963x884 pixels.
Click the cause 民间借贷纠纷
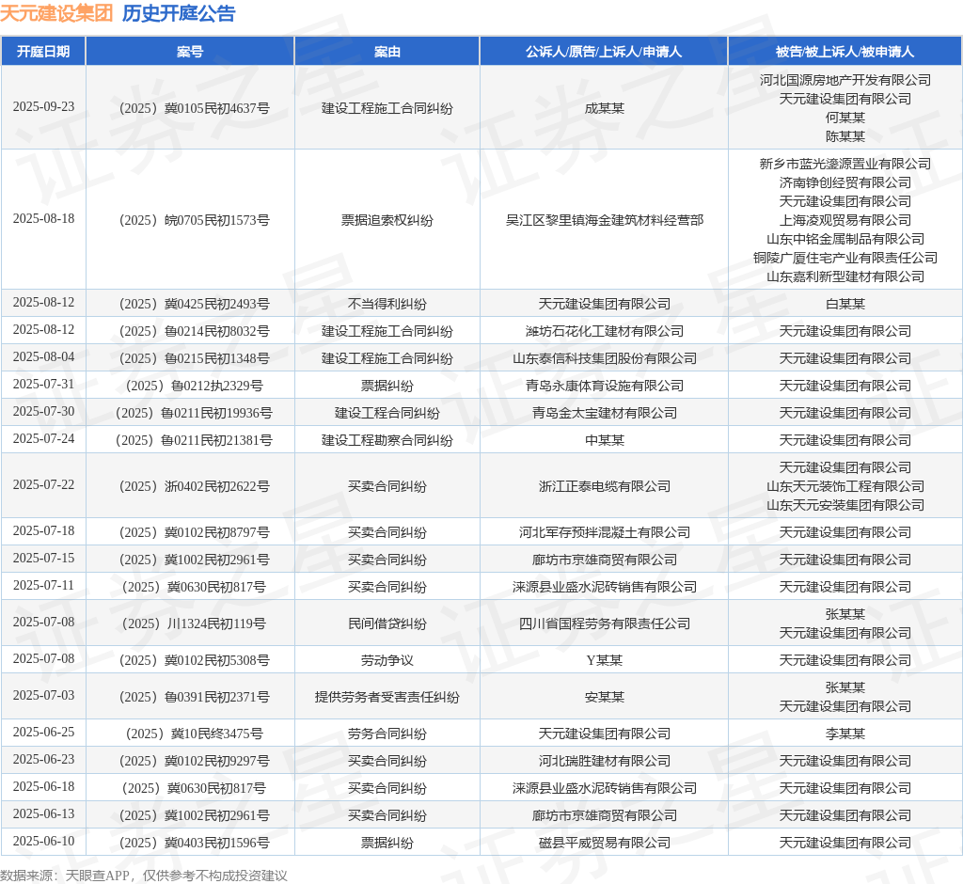387,624
